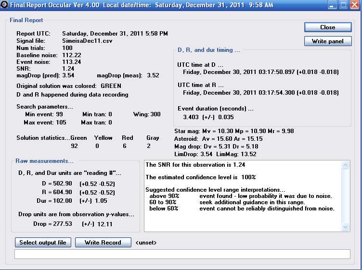Close the window with the red X
The image size is (362, 270).
355,5
